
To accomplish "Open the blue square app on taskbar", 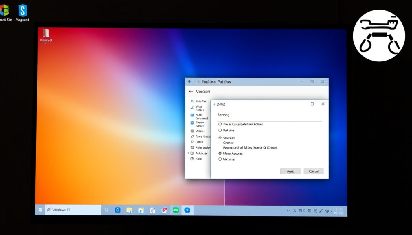I will [118, 210].
